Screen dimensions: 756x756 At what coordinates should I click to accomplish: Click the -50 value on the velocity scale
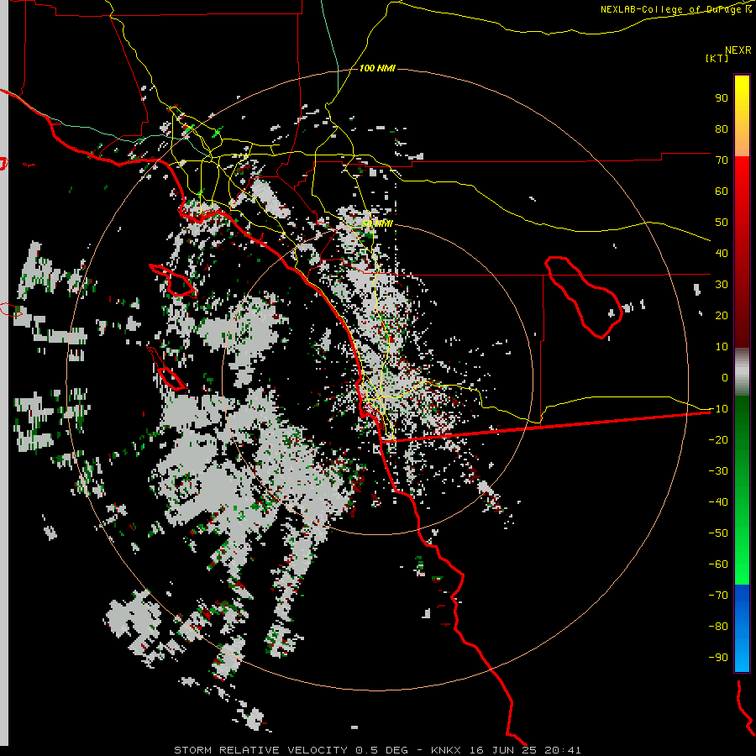718,533
